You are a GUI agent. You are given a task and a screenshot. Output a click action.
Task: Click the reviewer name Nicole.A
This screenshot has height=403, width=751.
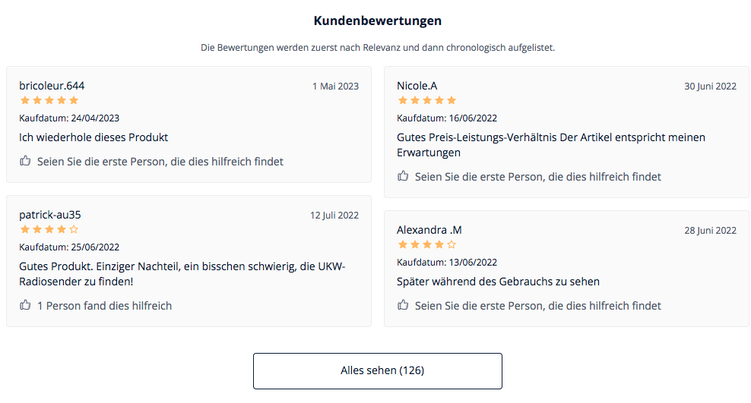click(x=417, y=86)
